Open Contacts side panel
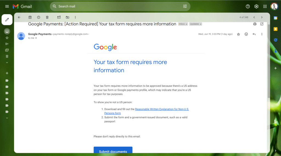Screen dimensions: 281x156 (x=276, y=51)
